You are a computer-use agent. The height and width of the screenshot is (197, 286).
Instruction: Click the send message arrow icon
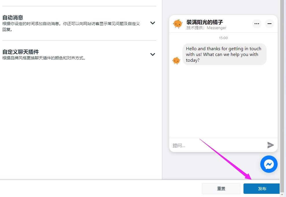click(x=271, y=145)
